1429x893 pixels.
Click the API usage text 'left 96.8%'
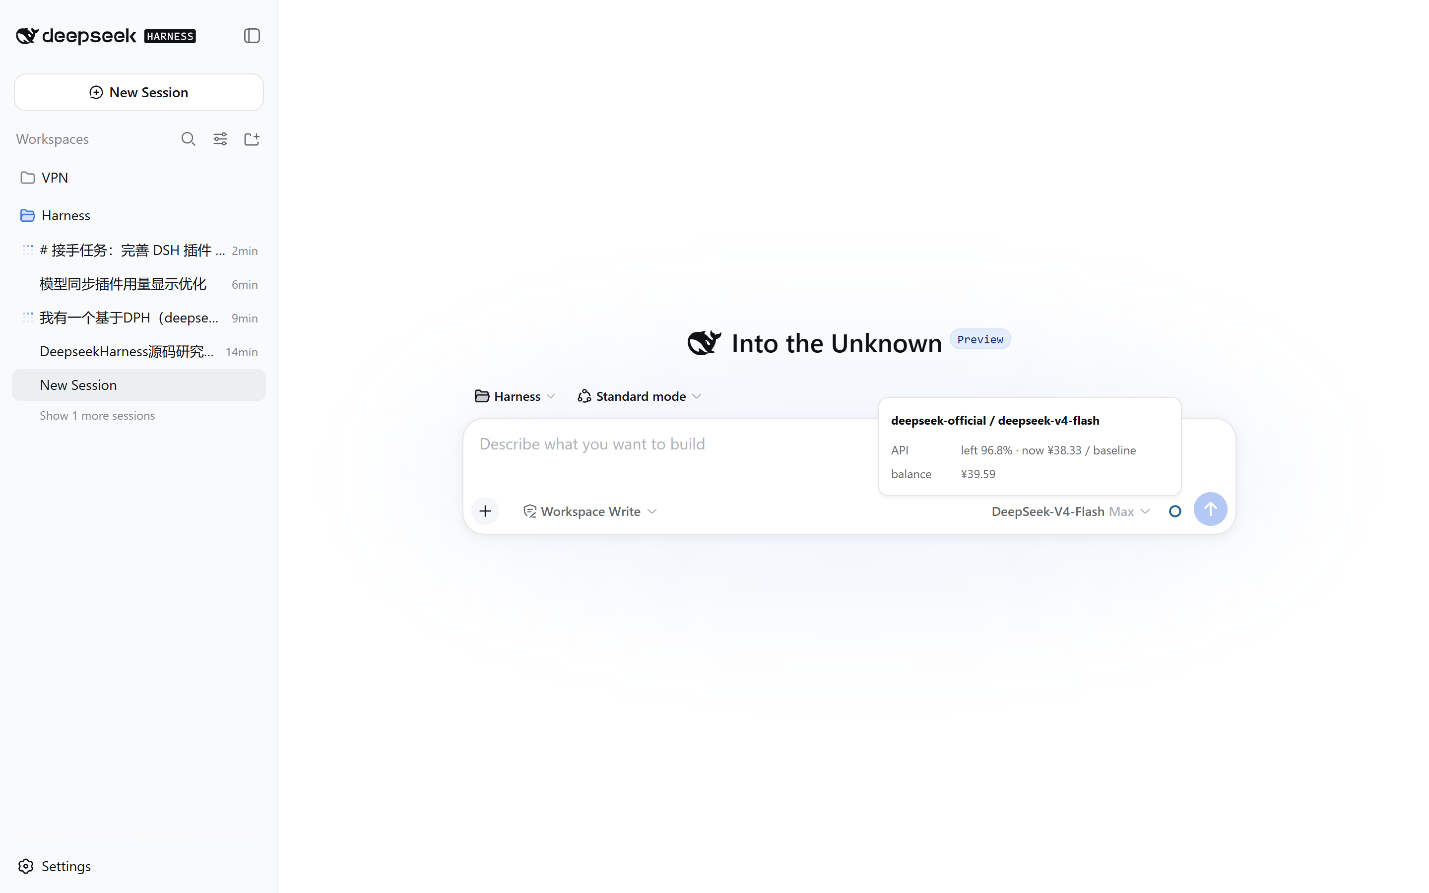coord(986,450)
